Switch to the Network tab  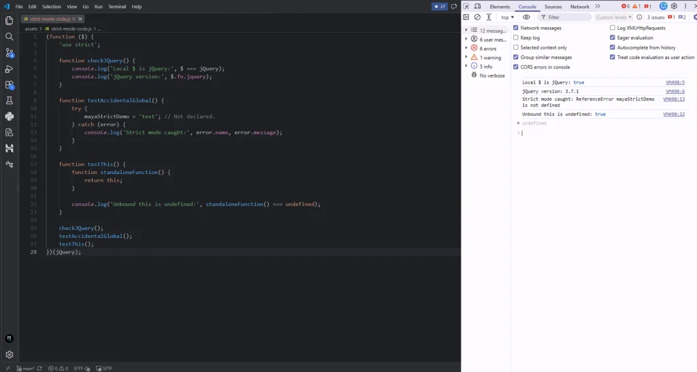(x=580, y=7)
